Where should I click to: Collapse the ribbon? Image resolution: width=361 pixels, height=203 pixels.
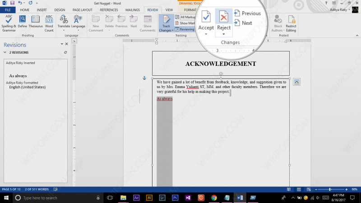357,36
